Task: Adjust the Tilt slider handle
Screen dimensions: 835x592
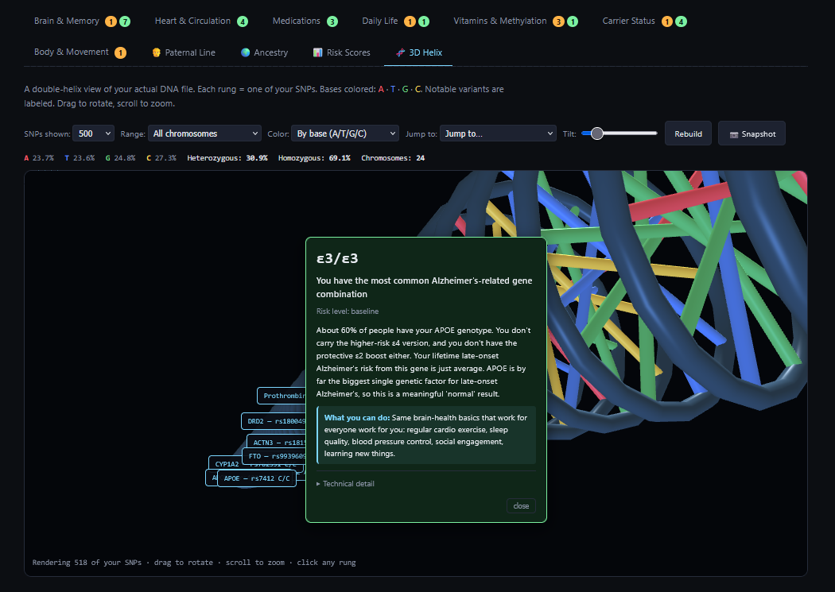Action: coord(597,133)
